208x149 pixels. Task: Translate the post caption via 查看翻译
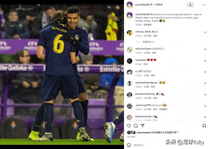[148, 25]
